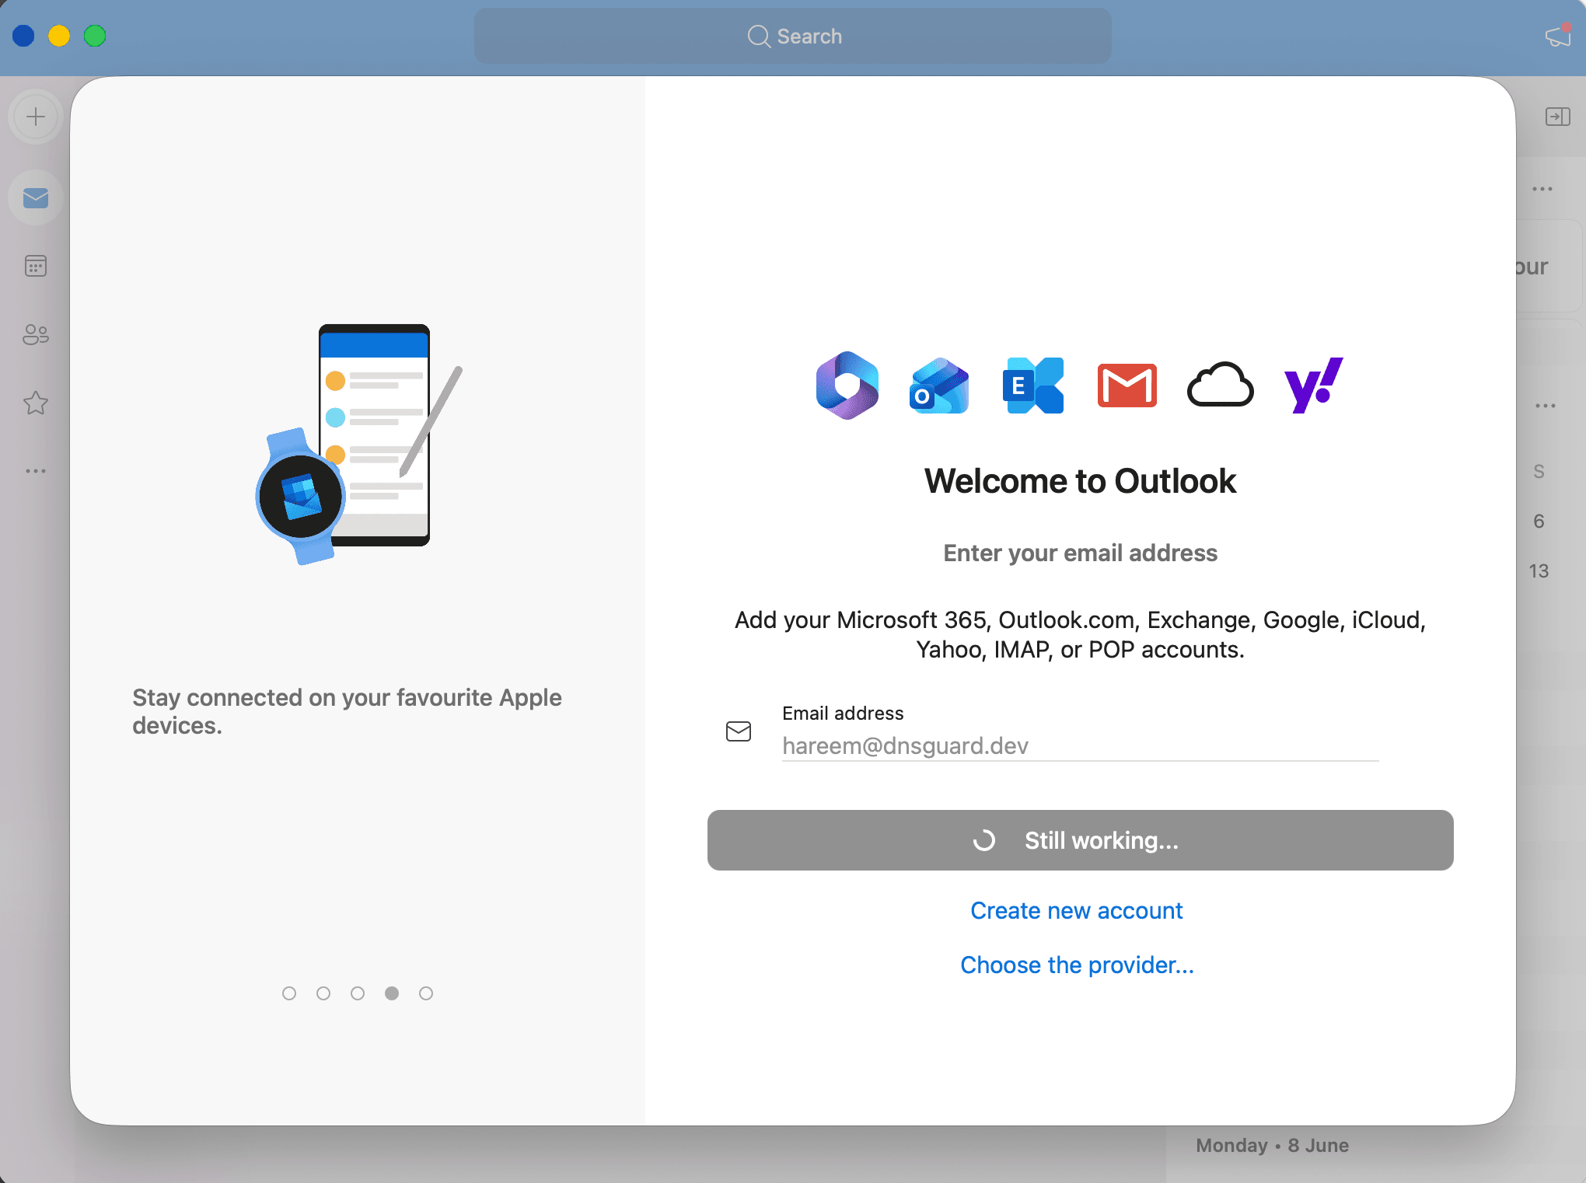Select the second onboarding page dot
This screenshot has height=1183, width=1586.
[323, 993]
